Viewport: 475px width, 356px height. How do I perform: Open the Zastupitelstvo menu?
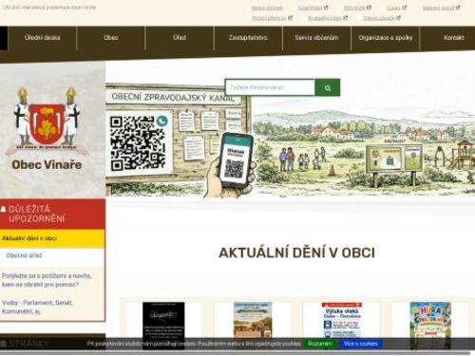pos(248,38)
